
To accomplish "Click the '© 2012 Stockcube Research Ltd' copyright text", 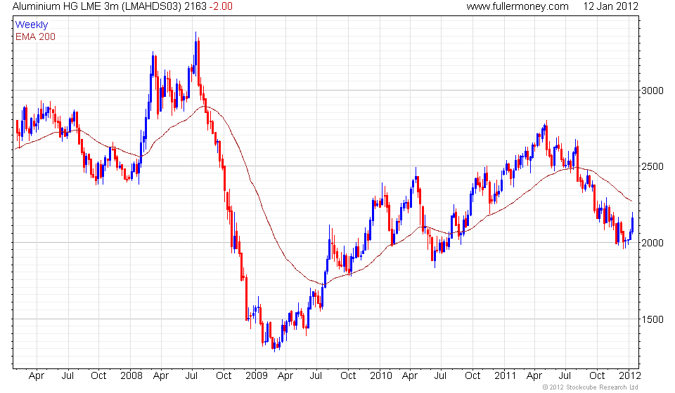I will click(x=590, y=387).
